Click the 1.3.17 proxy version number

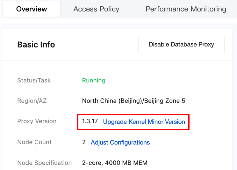[x=90, y=122]
